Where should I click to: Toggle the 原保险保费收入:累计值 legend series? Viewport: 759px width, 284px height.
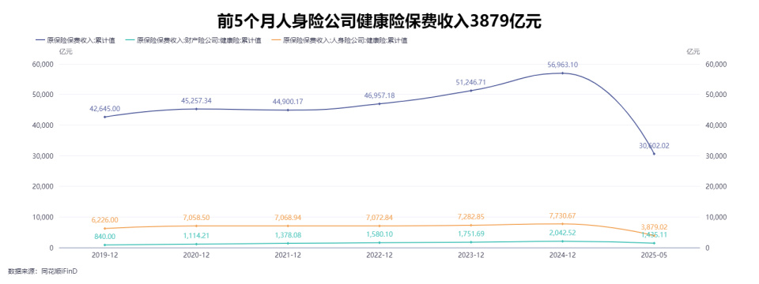coord(76,40)
